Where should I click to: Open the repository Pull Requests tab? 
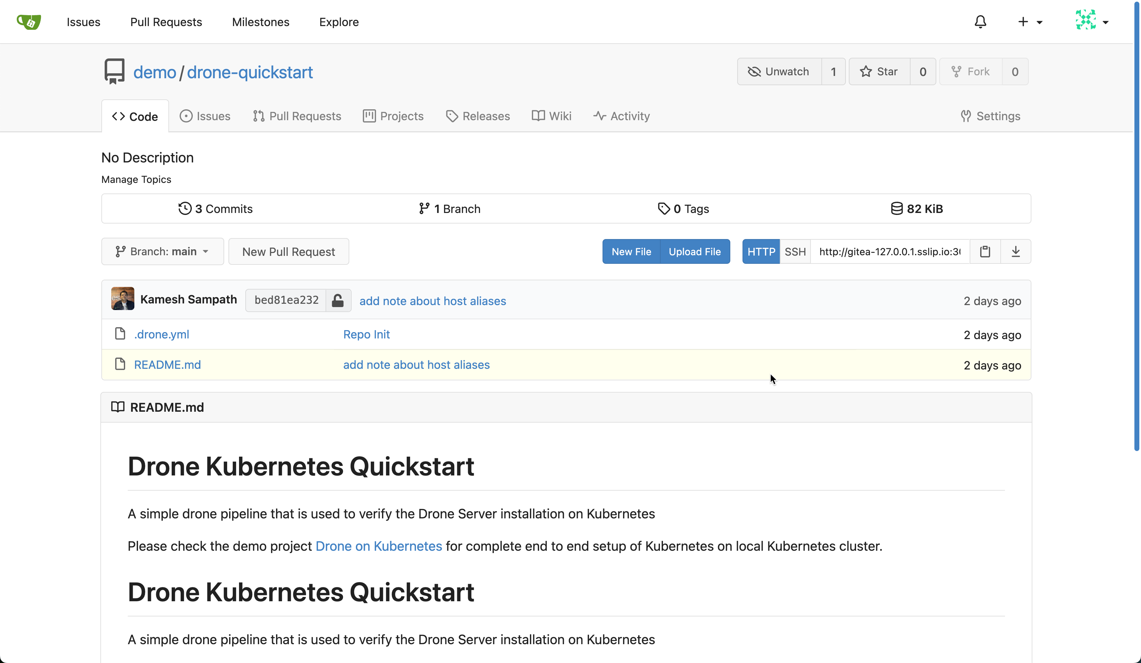point(297,116)
